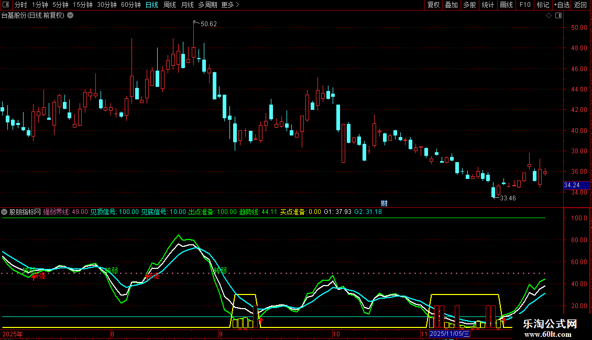
Task: Click the month 10 marker on time axis
Action: coord(336,334)
